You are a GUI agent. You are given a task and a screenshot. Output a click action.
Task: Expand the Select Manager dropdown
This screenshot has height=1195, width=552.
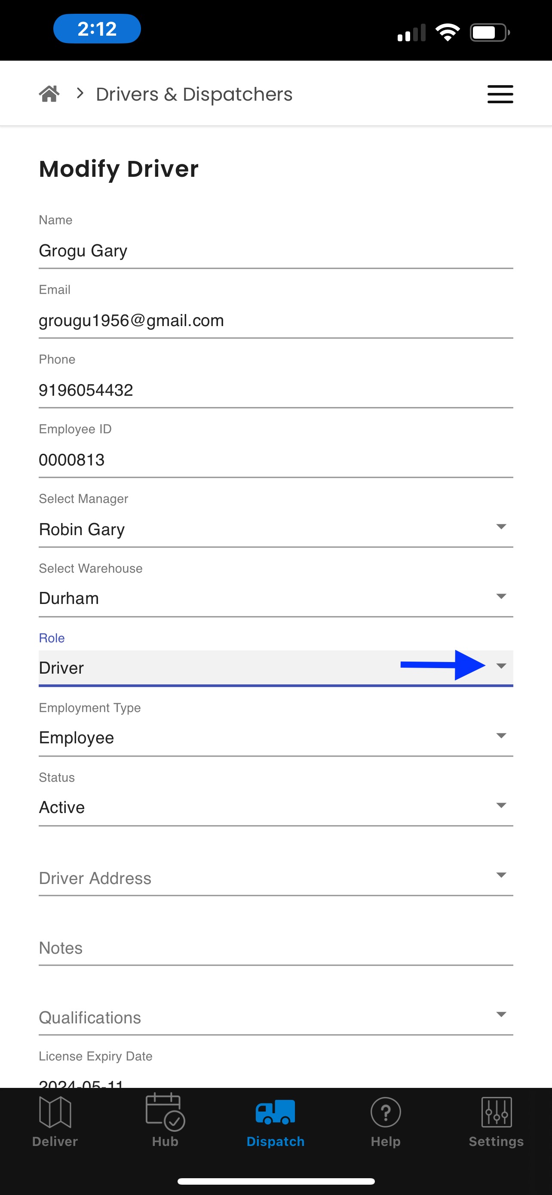tap(276, 529)
